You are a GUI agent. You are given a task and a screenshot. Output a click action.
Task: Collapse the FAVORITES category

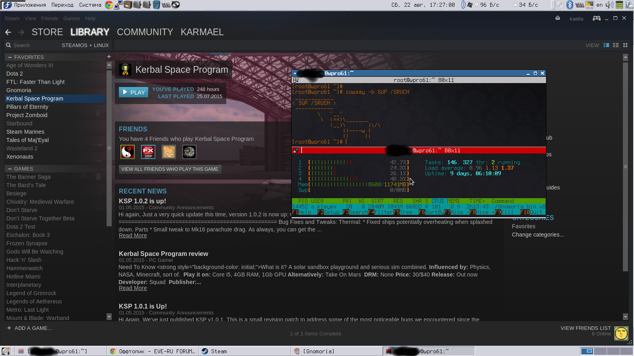point(10,57)
